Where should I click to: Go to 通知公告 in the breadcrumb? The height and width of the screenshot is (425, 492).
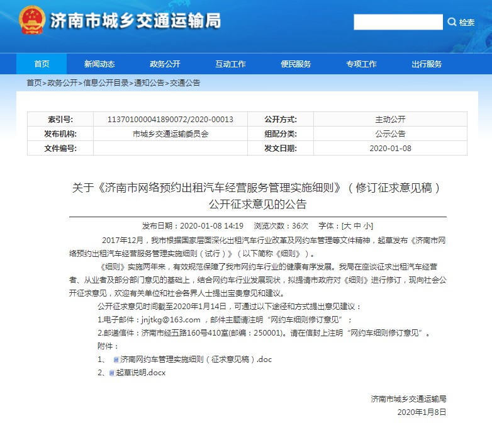[149, 82]
